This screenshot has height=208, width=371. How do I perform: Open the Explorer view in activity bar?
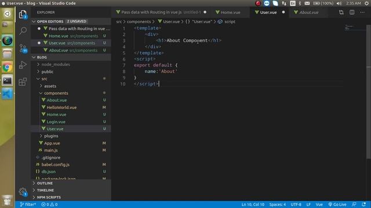[x=23, y=14]
